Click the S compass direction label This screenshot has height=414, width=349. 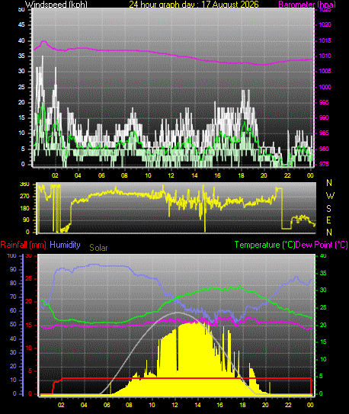[328, 209]
